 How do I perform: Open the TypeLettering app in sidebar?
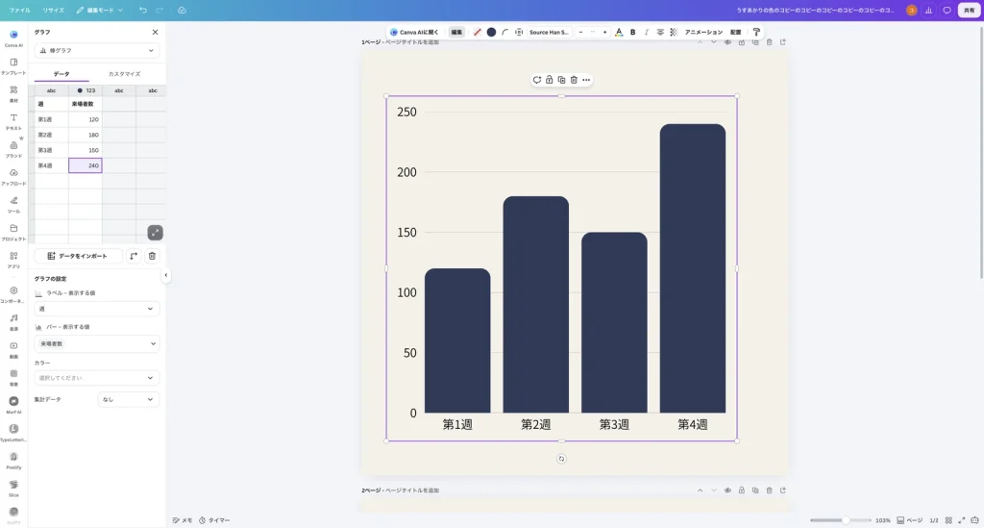[13, 432]
